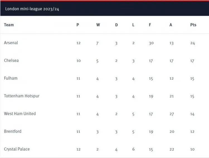Click the London mini-league 2023/24 title
209x158 pixels.
(x=32, y=9)
